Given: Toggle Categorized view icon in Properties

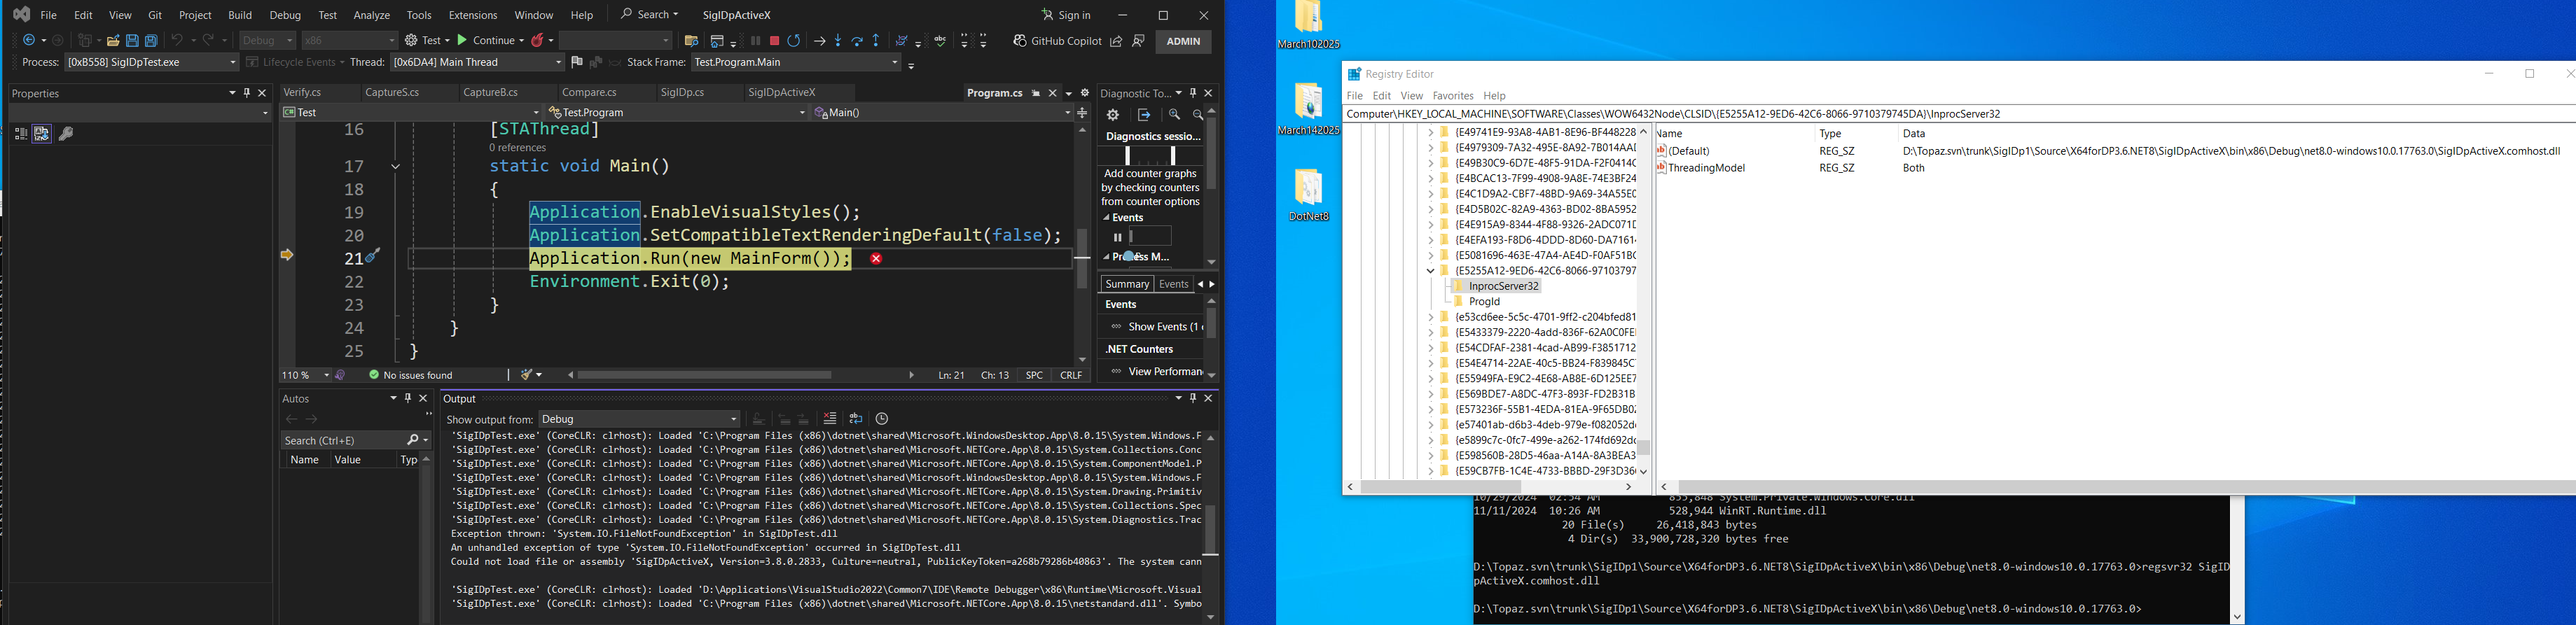Looking at the screenshot, I should tap(20, 134).
